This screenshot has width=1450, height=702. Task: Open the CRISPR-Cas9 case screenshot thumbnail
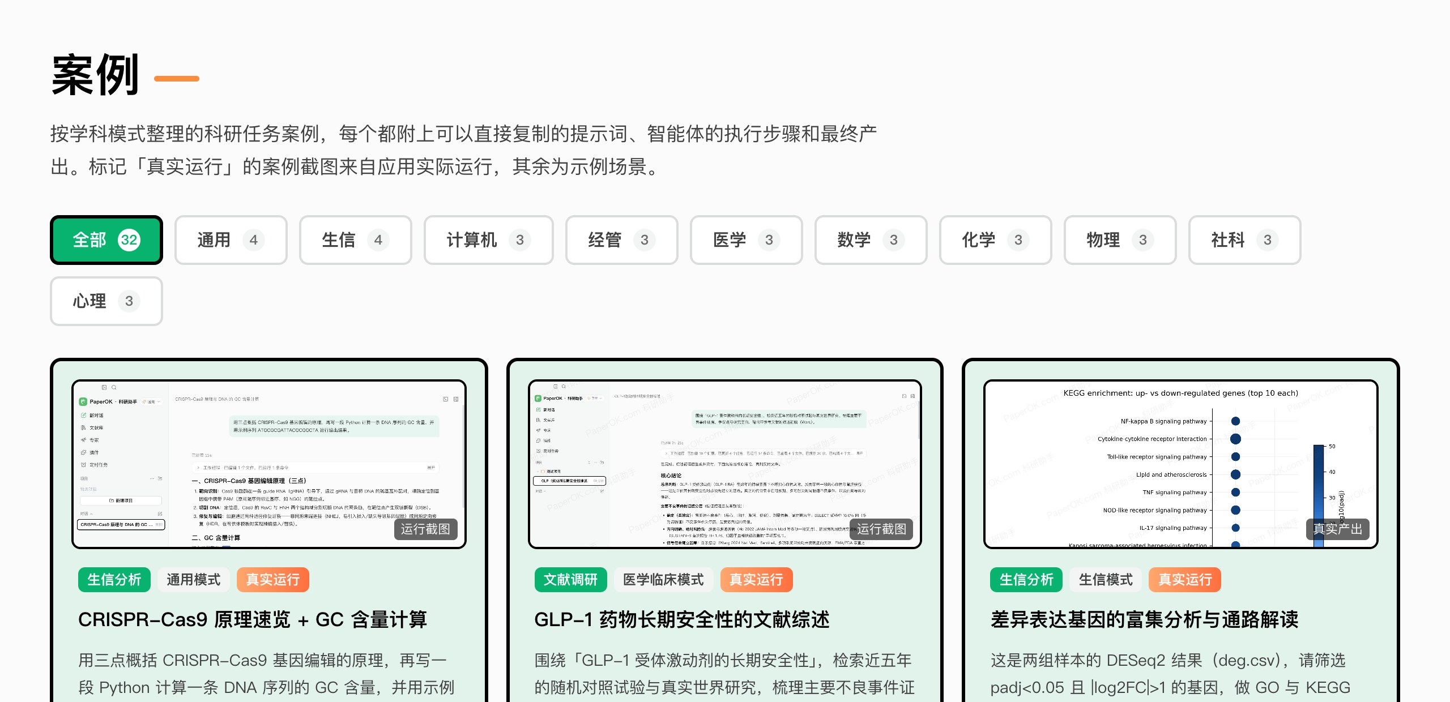click(x=269, y=464)
